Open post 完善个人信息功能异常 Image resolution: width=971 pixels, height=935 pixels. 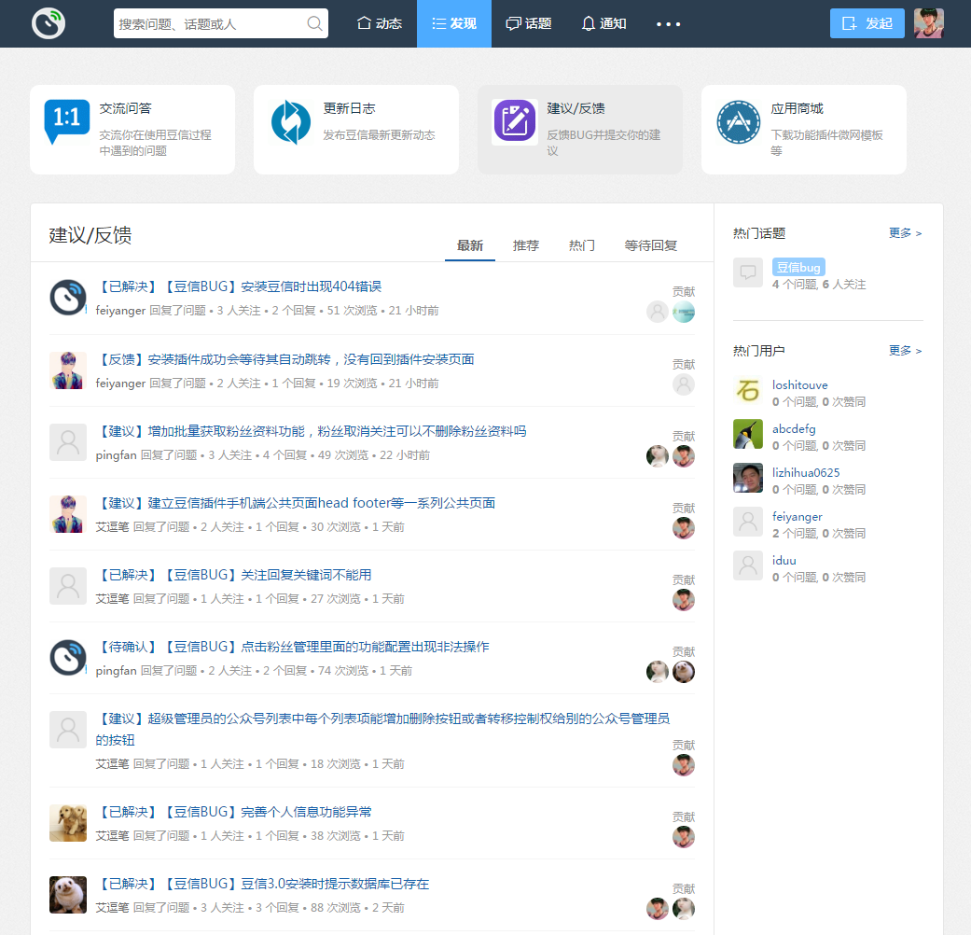[x=234, y=813]
